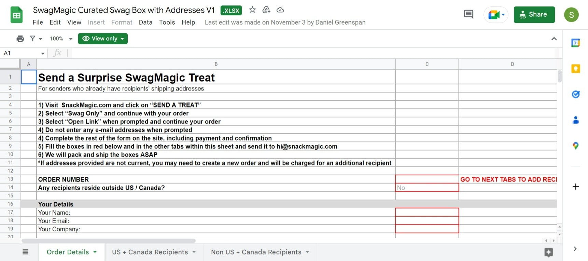Screen dimensions: 588x261
Task: Click the Explore icon at bottom right
Action: (549, 252)
